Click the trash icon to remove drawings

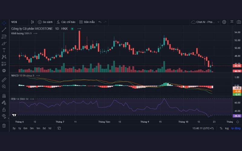4,125
